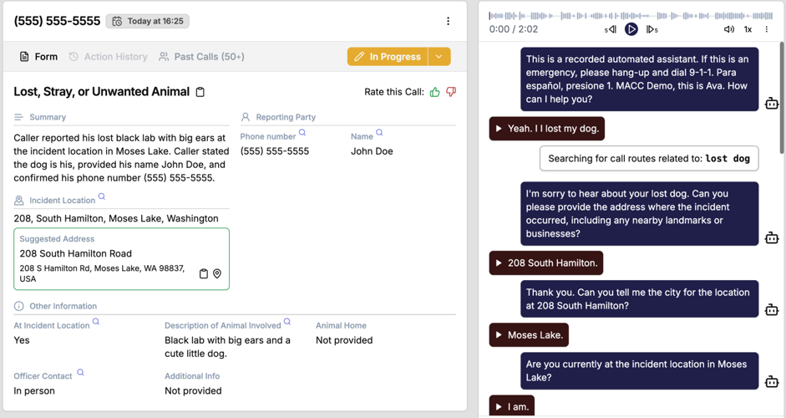
Task: Open the three-dot call options menu
Action: [x=448, y=21]
